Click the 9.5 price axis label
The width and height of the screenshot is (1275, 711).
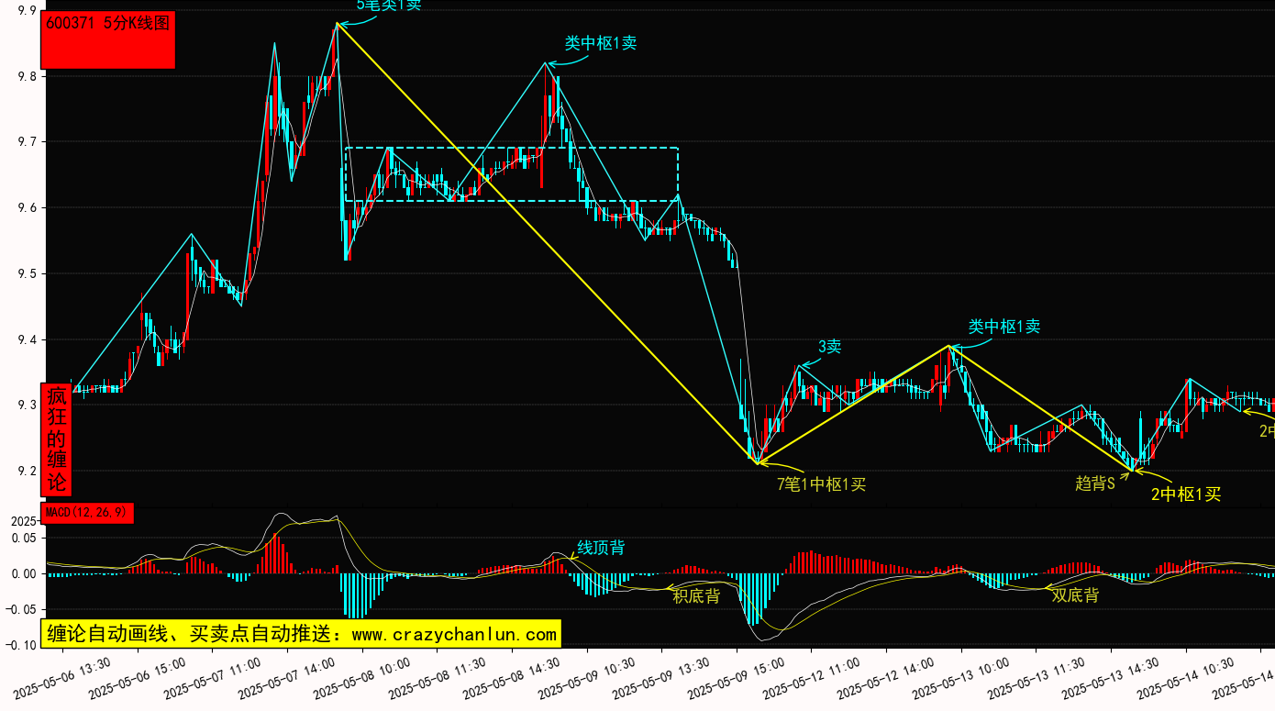click(x=28, y=274)
